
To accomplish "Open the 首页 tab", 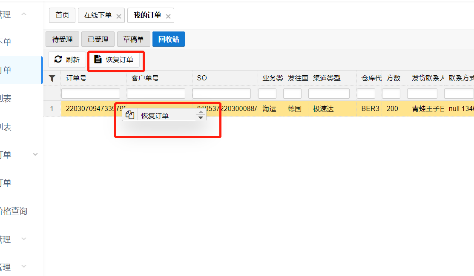I will (62, 15).
